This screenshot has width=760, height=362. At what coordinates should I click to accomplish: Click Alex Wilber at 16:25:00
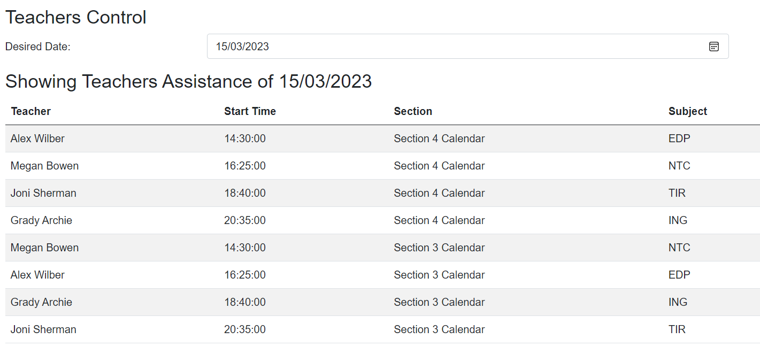[x=37, y=275]
